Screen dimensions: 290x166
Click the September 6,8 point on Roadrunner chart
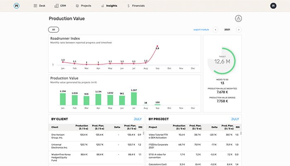(157, 46)
